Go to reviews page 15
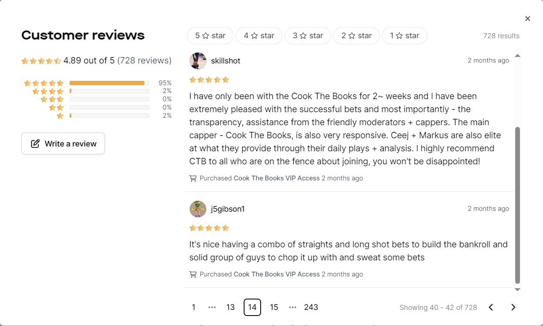 tap(274, 307)
